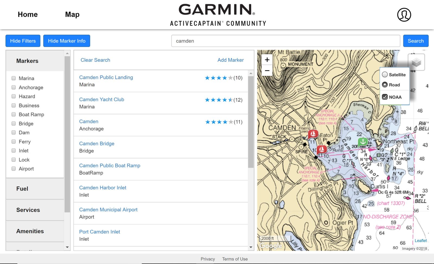Open the Camden Public Landing listing

click(106, 77)
